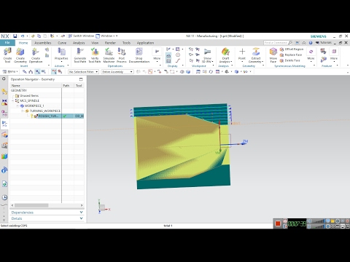Image resolution: width=350 pixels, height=262 pixels.
Task: Collapse the MCS_SPINDLE tree node
Action: 13,100
